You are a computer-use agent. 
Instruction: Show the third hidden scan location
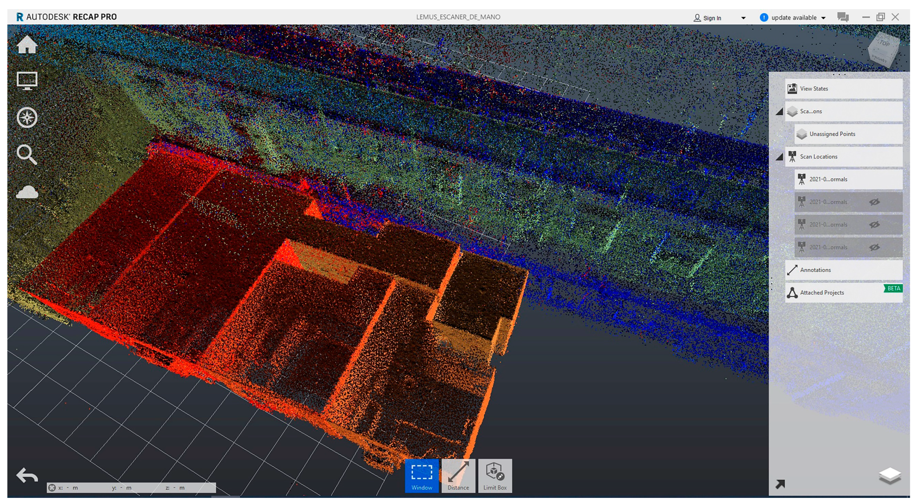tap(874, 225)
